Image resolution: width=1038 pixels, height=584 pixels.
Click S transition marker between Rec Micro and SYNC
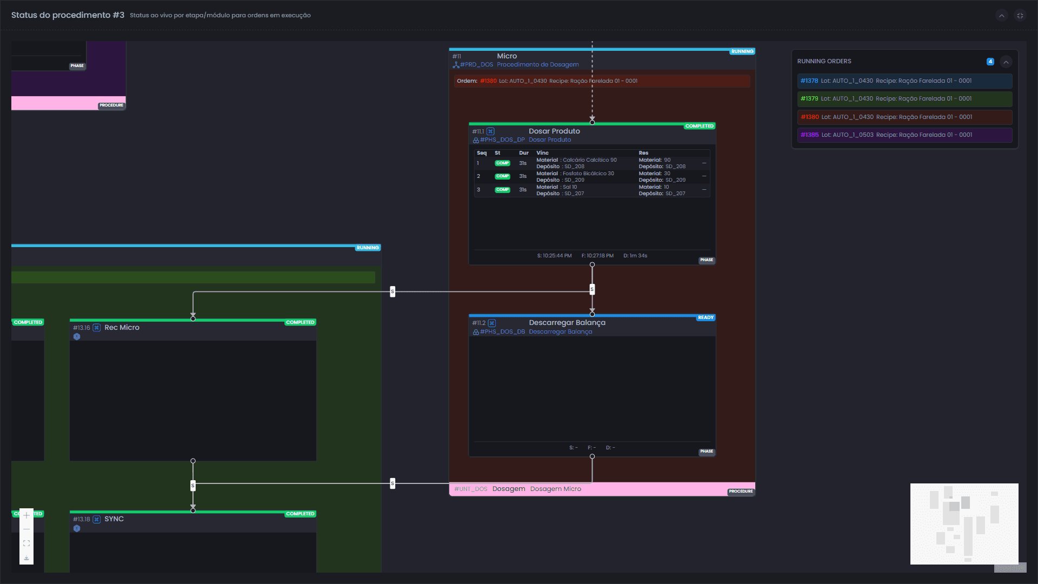(x=192, y=486)
